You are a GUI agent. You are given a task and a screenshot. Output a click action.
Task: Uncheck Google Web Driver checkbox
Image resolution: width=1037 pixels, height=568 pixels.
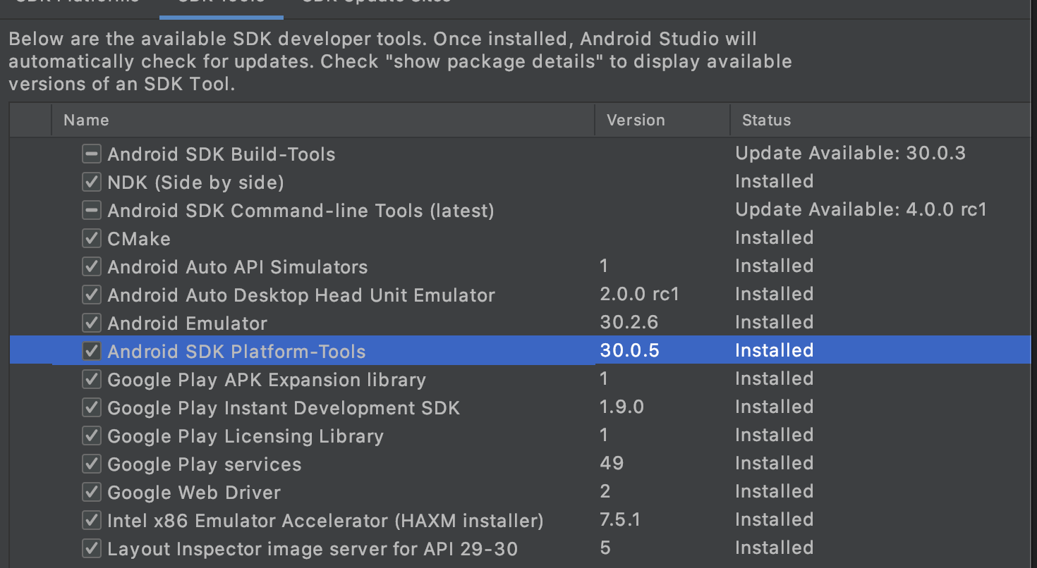pos(91,492)
